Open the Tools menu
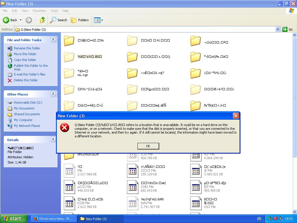This screenshot has height=223, width=297. [x=54, y=11]
